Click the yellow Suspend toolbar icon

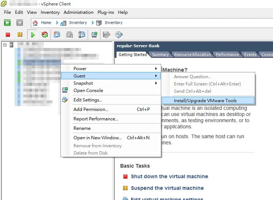(x=20, y=35)
